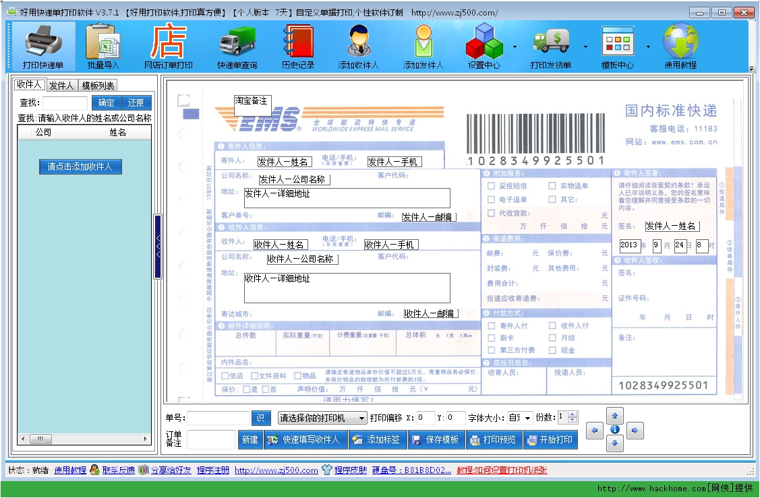Screen dimensions: 760x498
Task: Focus the 单号 tracking number field
Action: [x=218, y=418]
